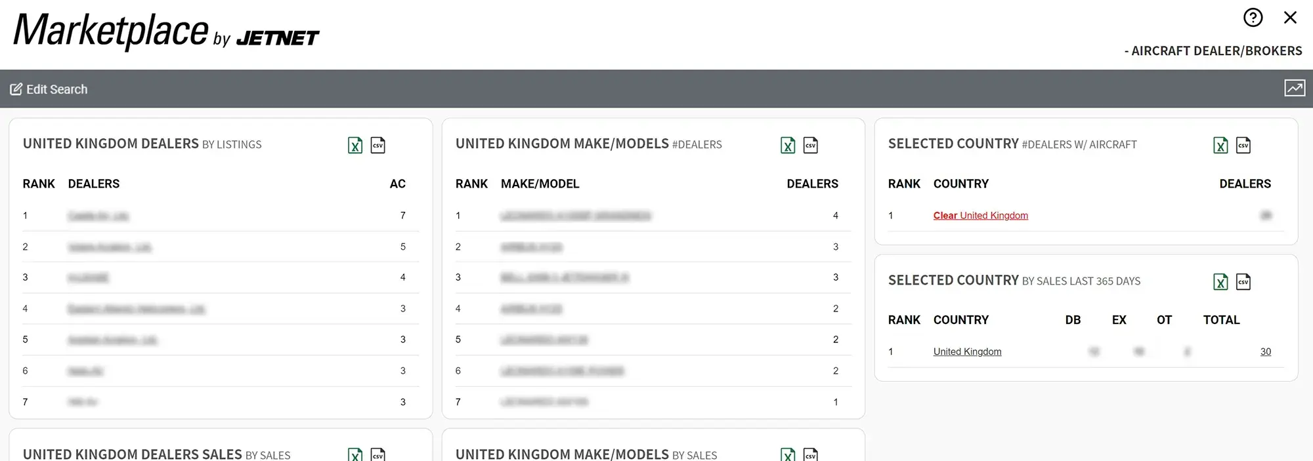
Task: Export Selected Country #Dealers w/ Aircraft to Excel
Action: [1220, 145]
